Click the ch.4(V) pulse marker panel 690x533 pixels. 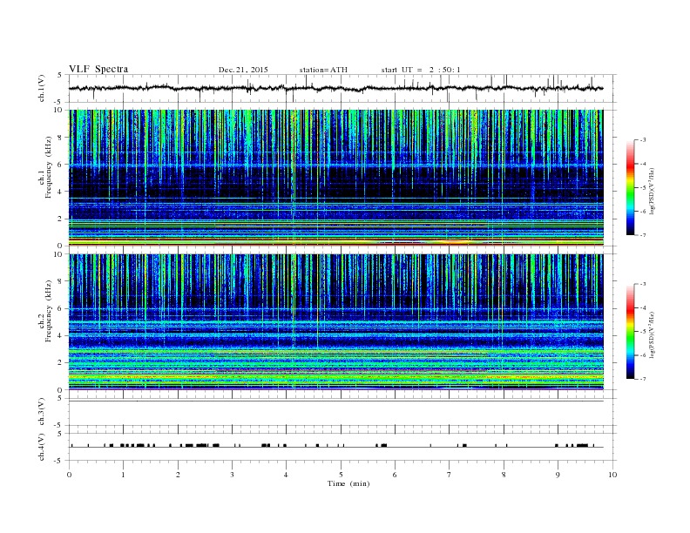342,447
